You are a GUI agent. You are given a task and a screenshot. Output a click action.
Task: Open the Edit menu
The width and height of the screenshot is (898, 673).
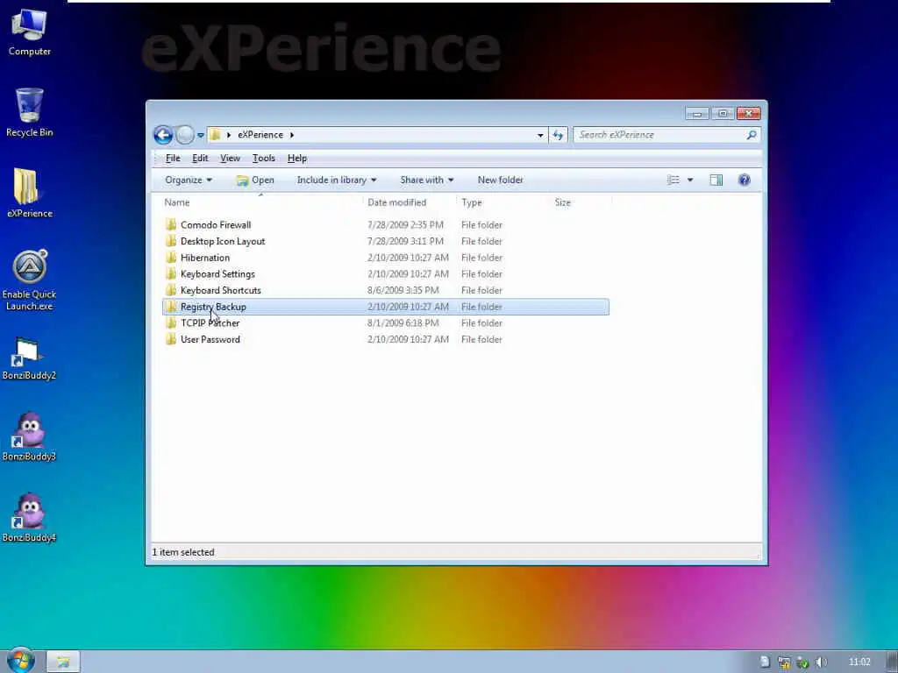pos(200,158)
